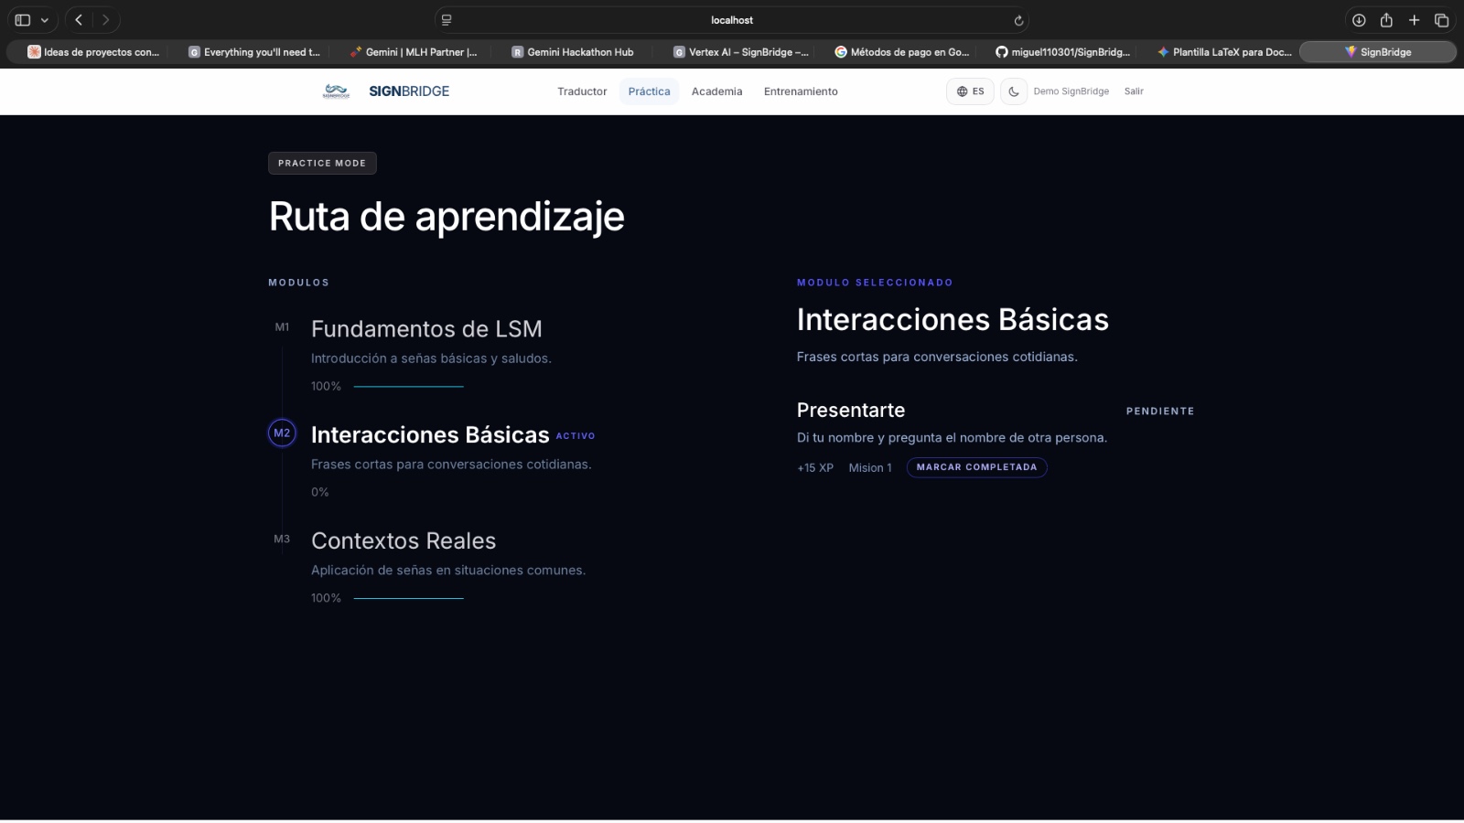The height and width of the screenshot is (823, 1464).
Task: Go forward to the next page
Action: click(105, 20)
